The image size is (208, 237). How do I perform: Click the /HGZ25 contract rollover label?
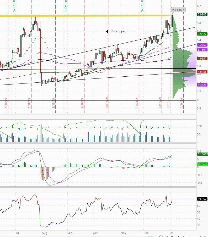tap(66, 6)
